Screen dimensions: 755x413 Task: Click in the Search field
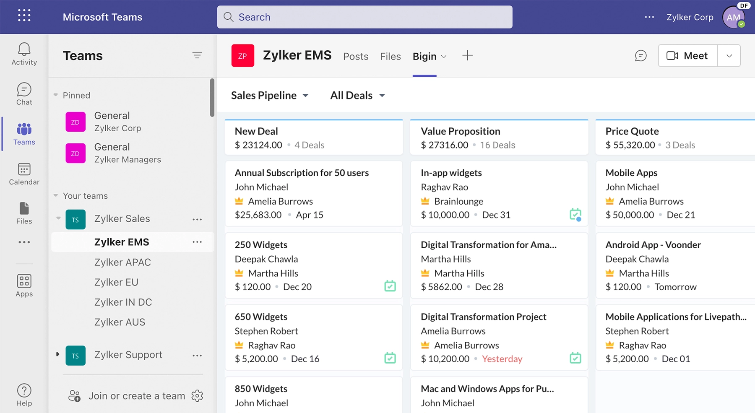(x=364, y=17)
